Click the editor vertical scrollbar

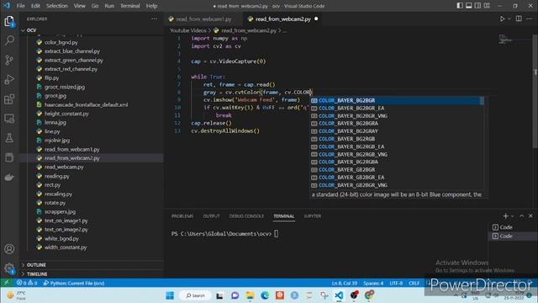click(535, 92)
